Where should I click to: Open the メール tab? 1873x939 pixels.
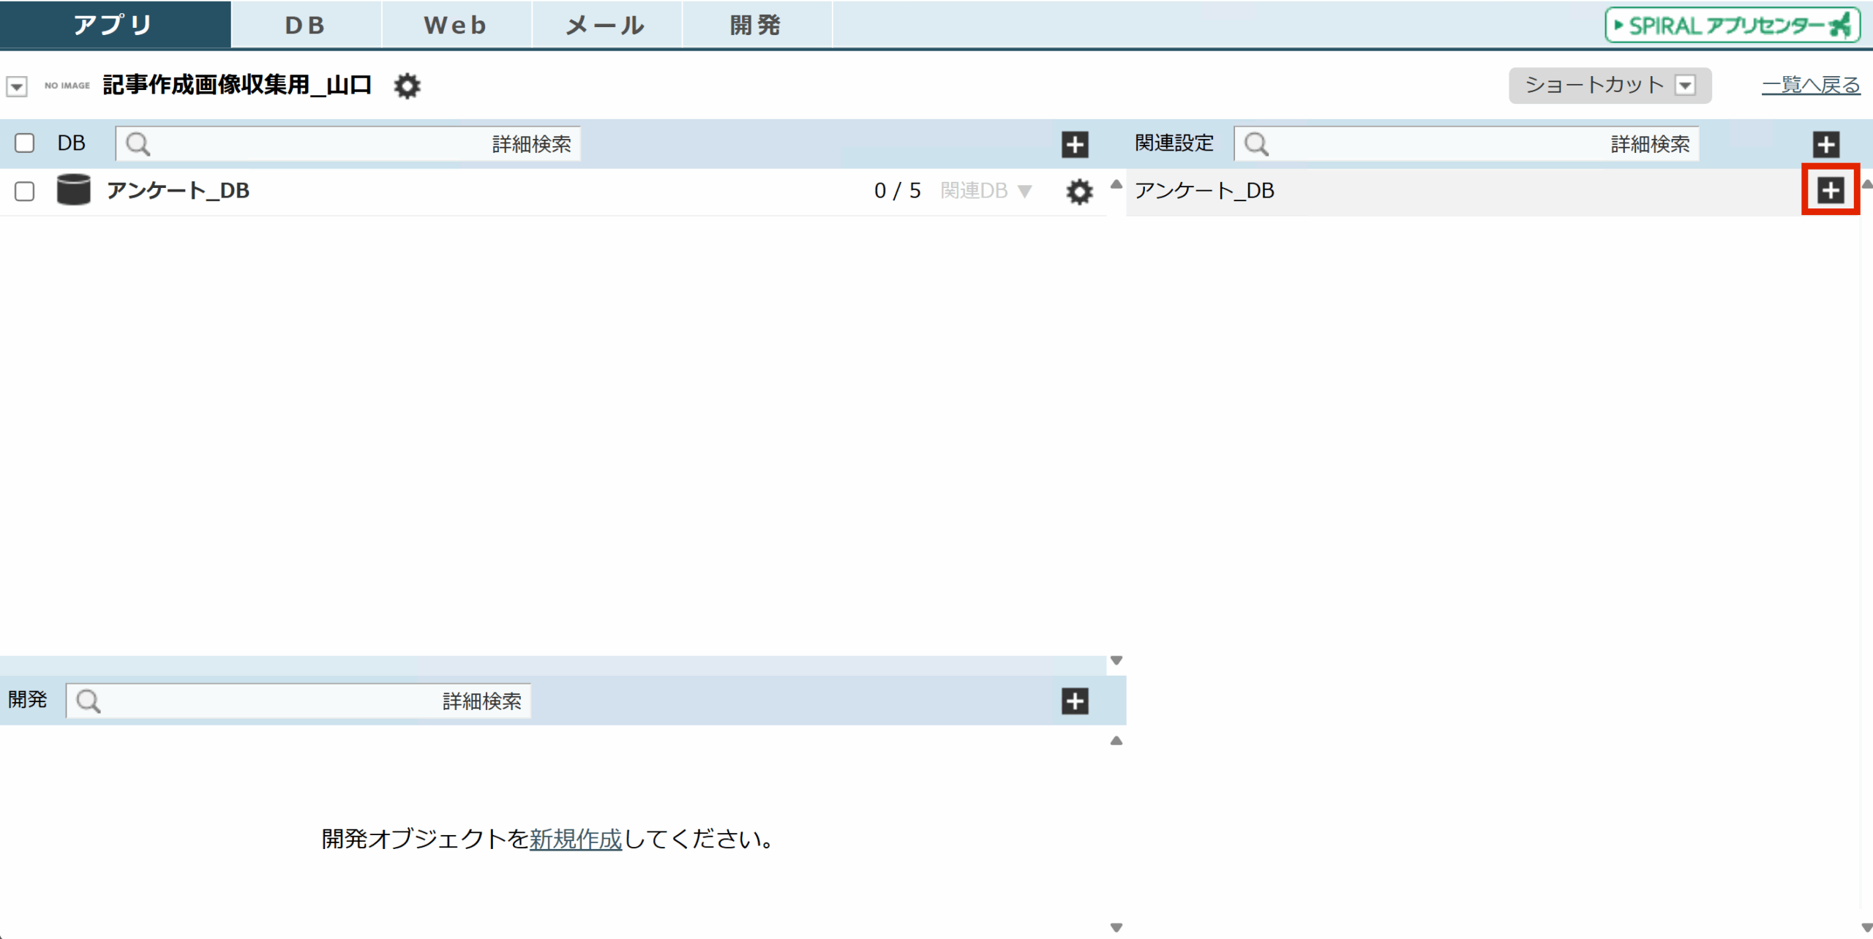point(607,25)
